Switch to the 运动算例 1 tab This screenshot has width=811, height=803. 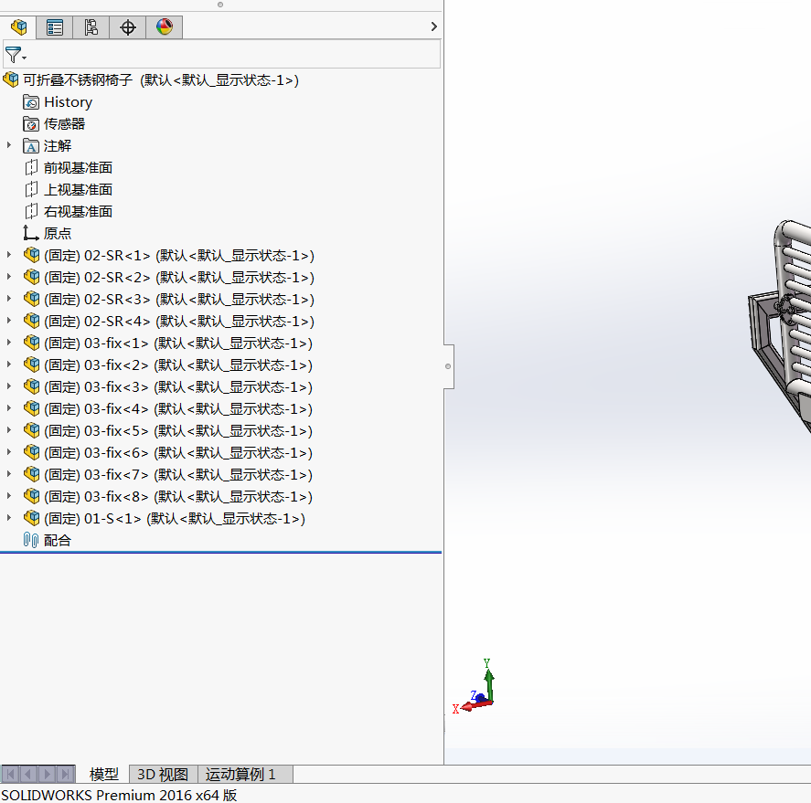240,774
